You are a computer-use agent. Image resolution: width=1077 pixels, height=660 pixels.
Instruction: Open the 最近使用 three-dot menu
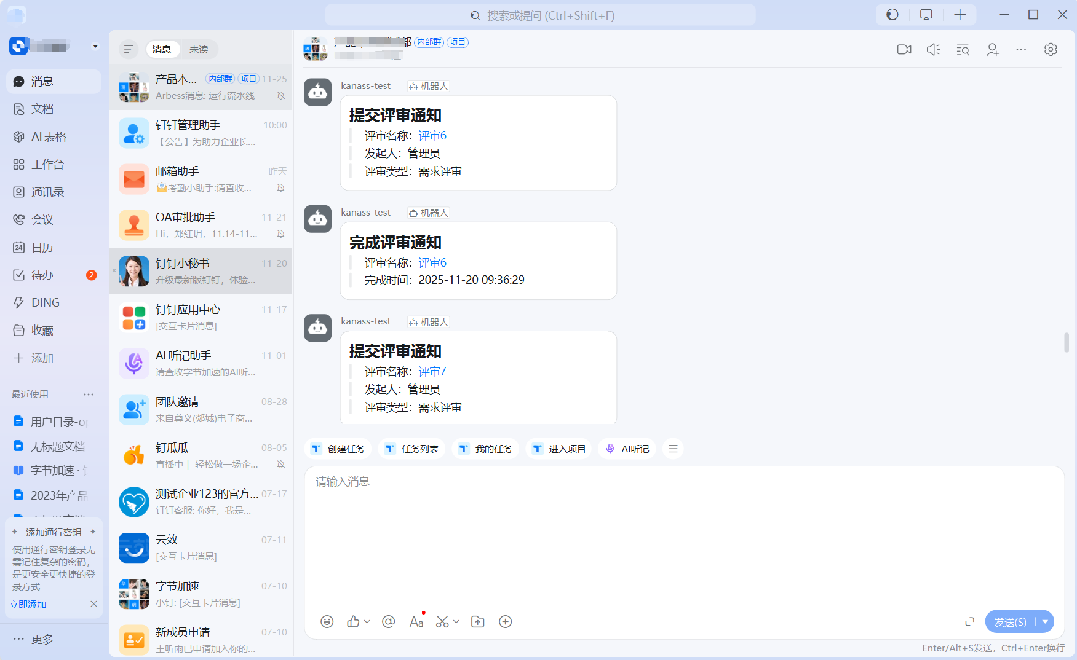coord(89,395)
